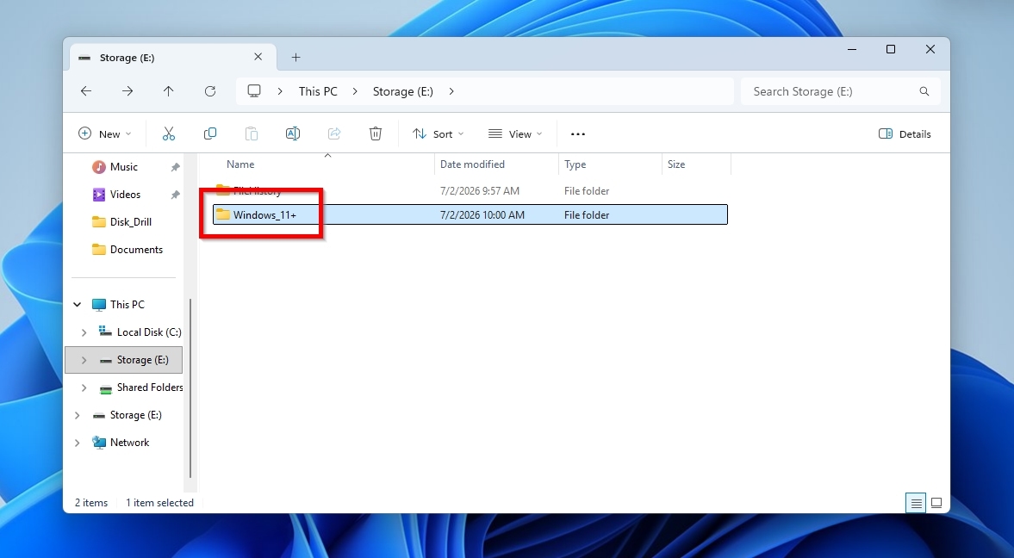
Task: Click This PC in the breadcrumb
Action: 318,91
